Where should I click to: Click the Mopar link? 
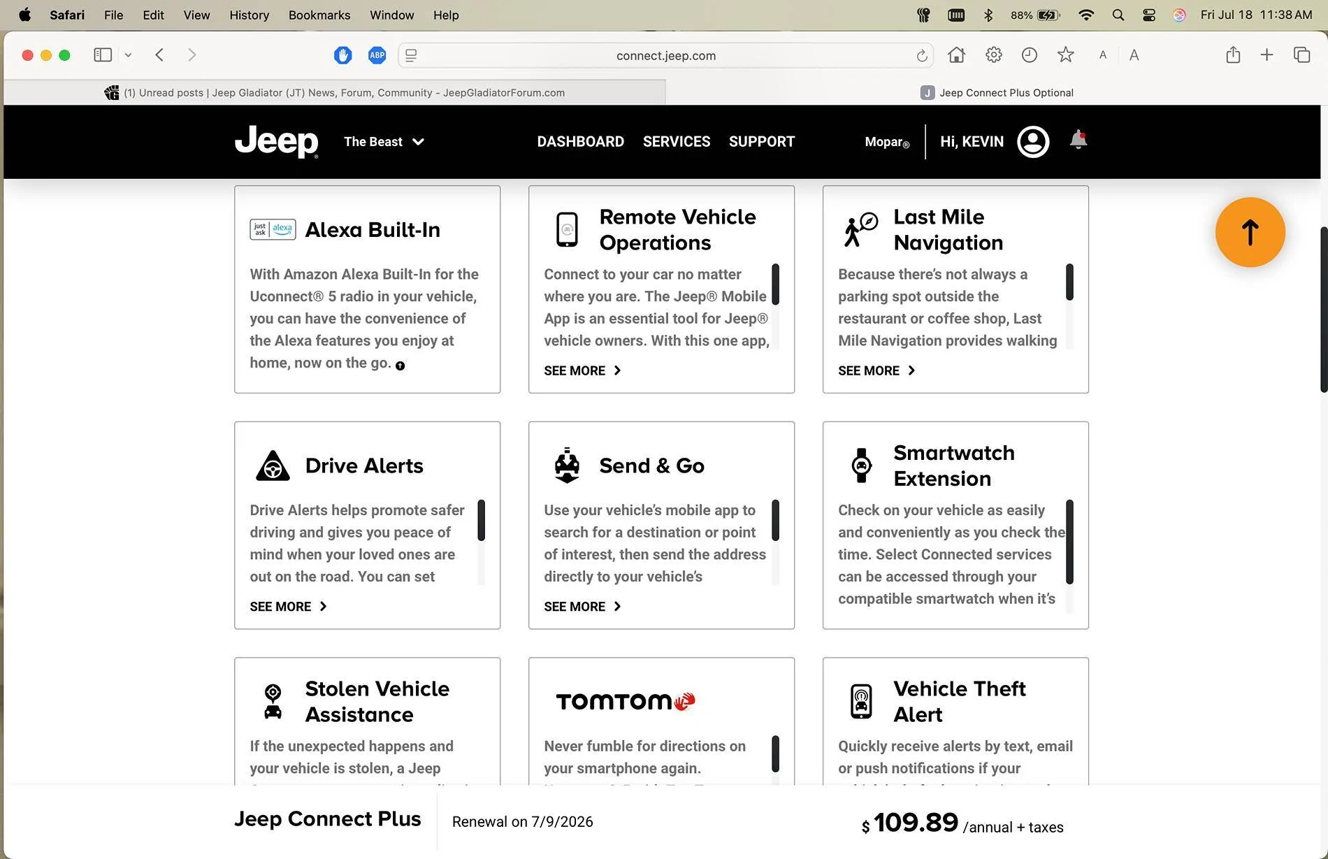pyautogui.click(x=887, y=142)
